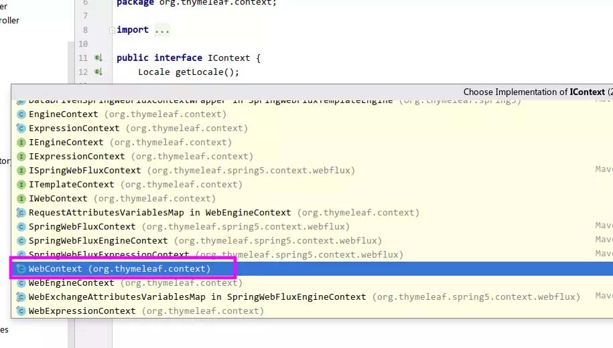The width and height of the screenshot is (613, 348).
Task: Click the implementations gutter icon beside IContext
Action: click(x=98, y=58)
